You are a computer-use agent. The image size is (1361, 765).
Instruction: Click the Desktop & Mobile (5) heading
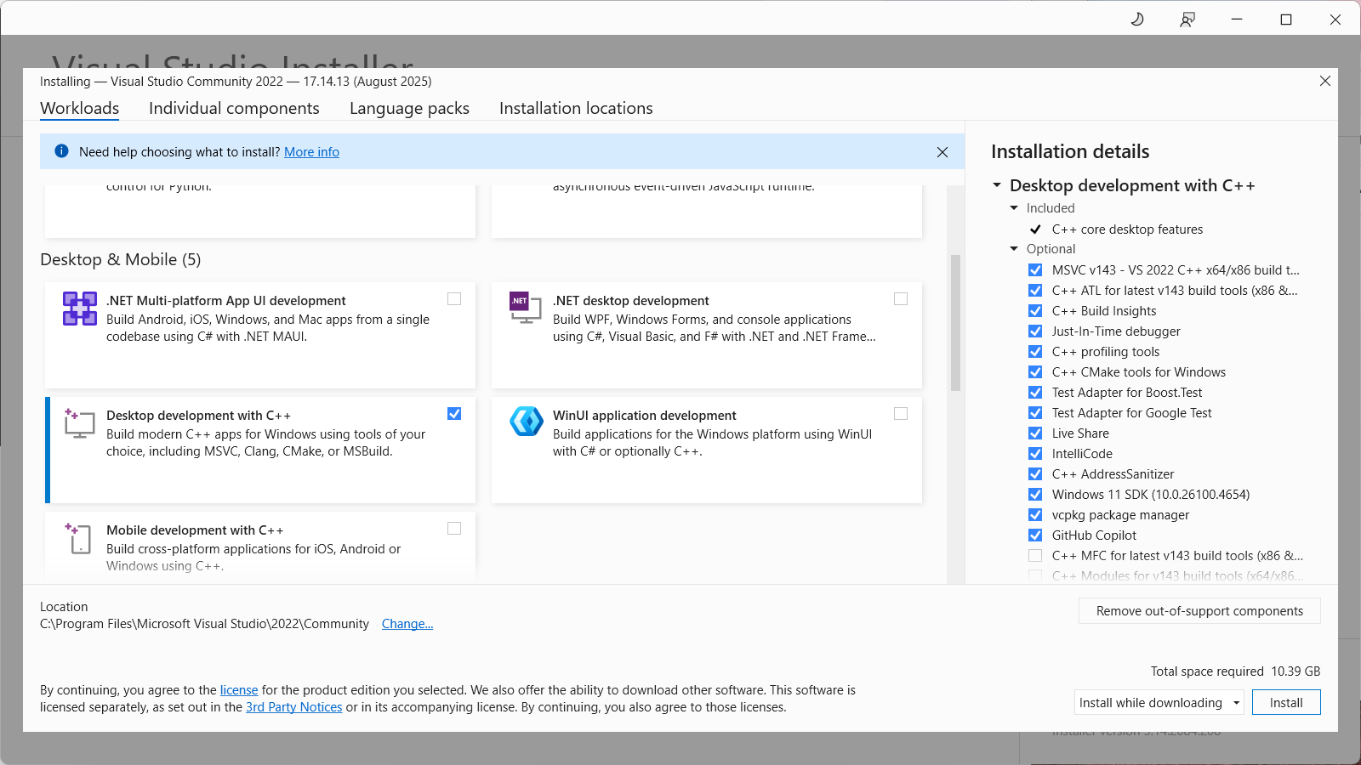[121, 260]
